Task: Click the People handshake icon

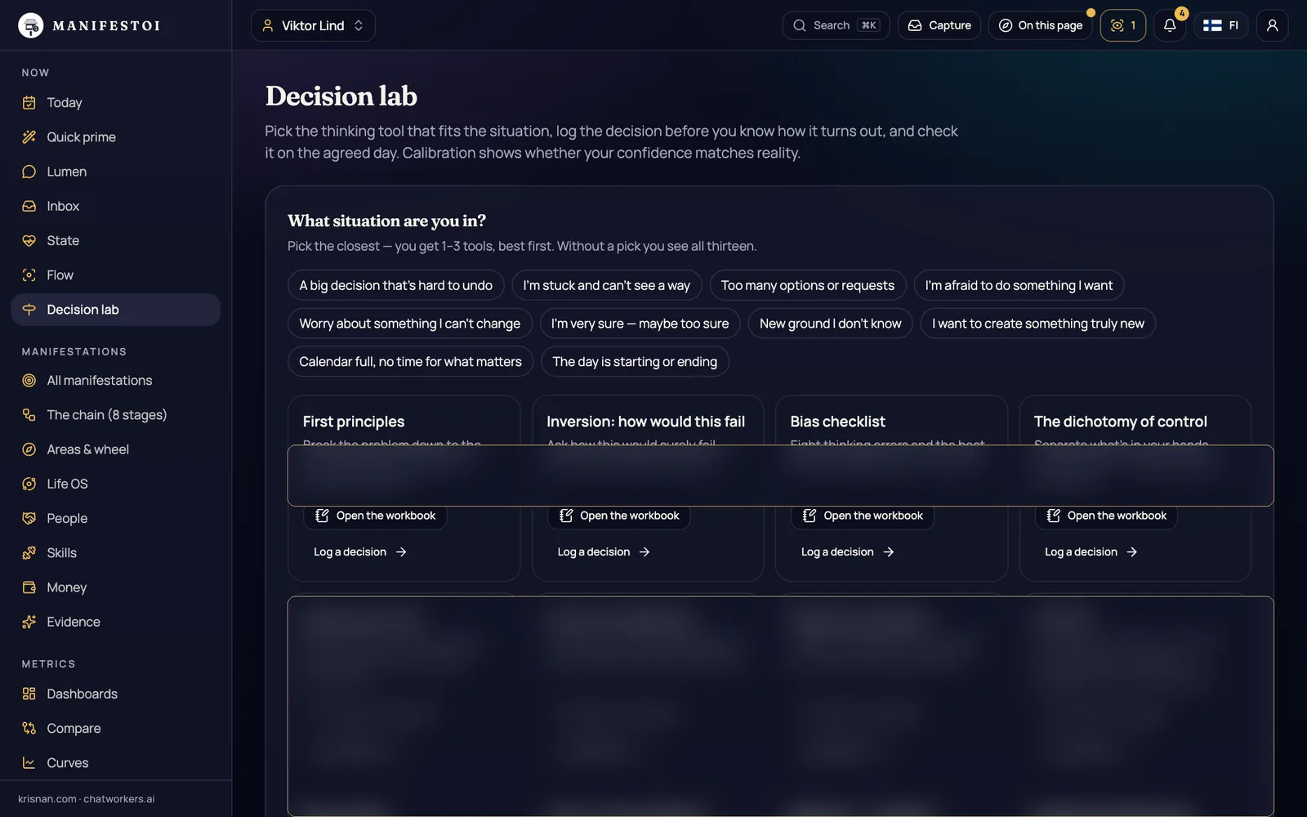Action: tap(29, 518)
